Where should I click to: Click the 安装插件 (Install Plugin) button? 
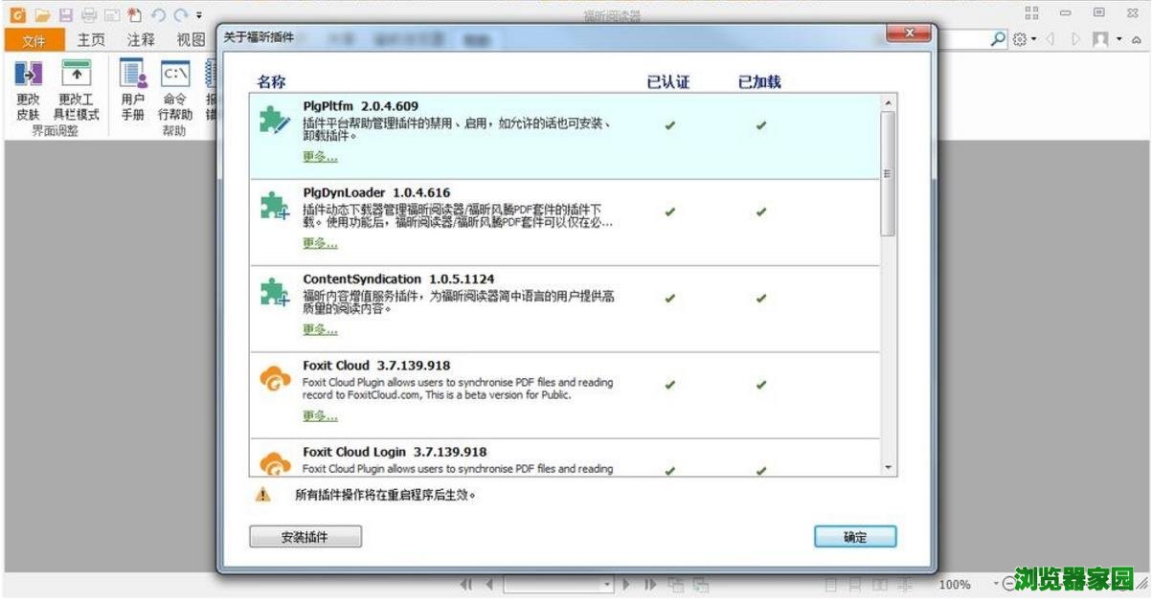pos(305,537)
